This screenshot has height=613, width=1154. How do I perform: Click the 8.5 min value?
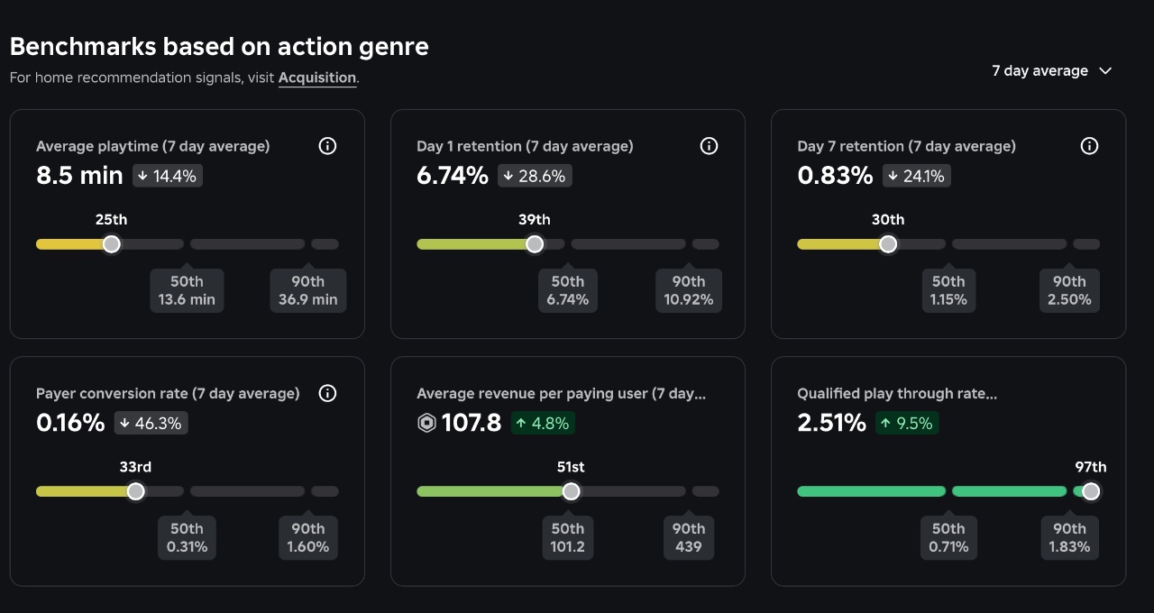tap(79, 176)
